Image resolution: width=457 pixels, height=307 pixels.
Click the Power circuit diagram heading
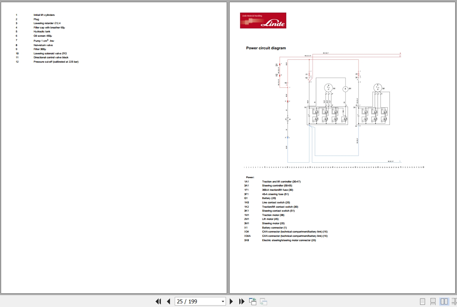tap(266, 48)
